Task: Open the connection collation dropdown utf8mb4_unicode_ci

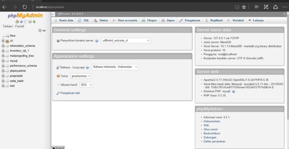Action: tap(126, 41)
